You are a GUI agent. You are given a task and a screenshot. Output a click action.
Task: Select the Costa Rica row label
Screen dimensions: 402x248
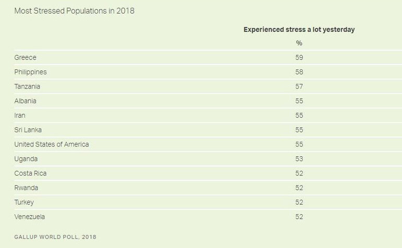tap(30, 173)
